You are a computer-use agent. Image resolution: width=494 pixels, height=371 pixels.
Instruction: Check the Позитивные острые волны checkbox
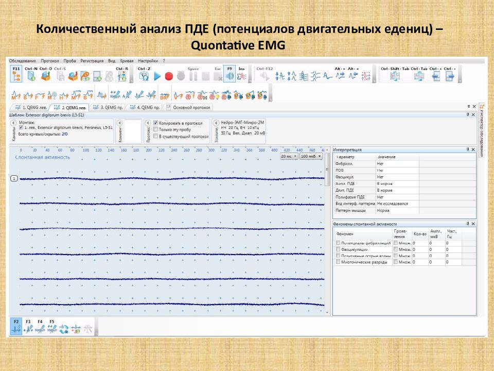pos(338,256)
